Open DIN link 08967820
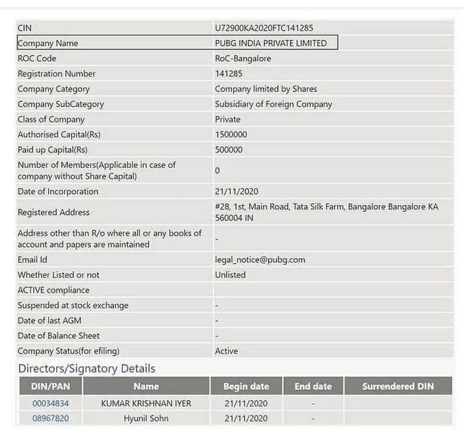 (x=51, y=419)
